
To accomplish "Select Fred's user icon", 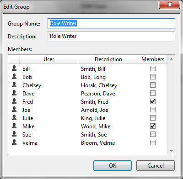I will (x=14, y=101).
